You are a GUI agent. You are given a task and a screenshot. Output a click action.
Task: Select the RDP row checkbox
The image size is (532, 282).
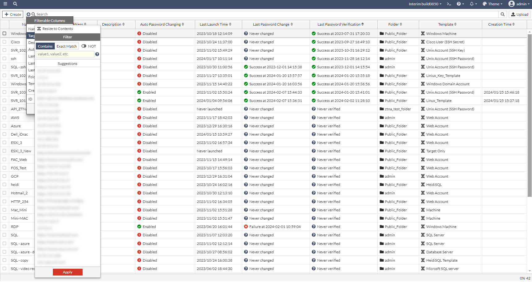(x=5, y=226)
